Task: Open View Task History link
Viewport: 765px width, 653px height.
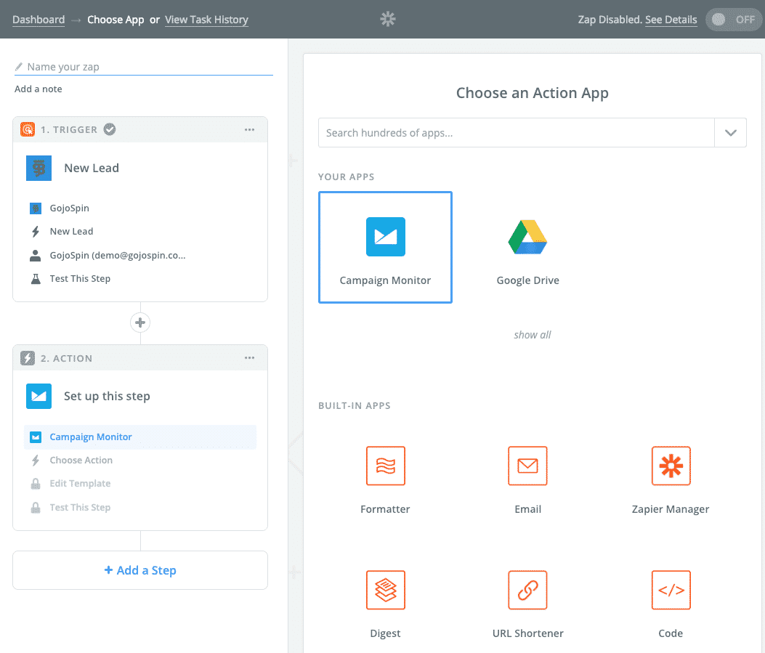Action: point(206,20)
